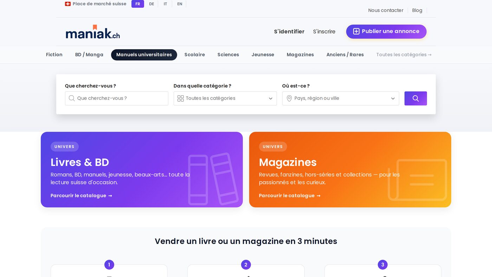The height and width of the screenshot is (277, 492).
Task: Open the Fiction category tab
Action: pos(54,55)
